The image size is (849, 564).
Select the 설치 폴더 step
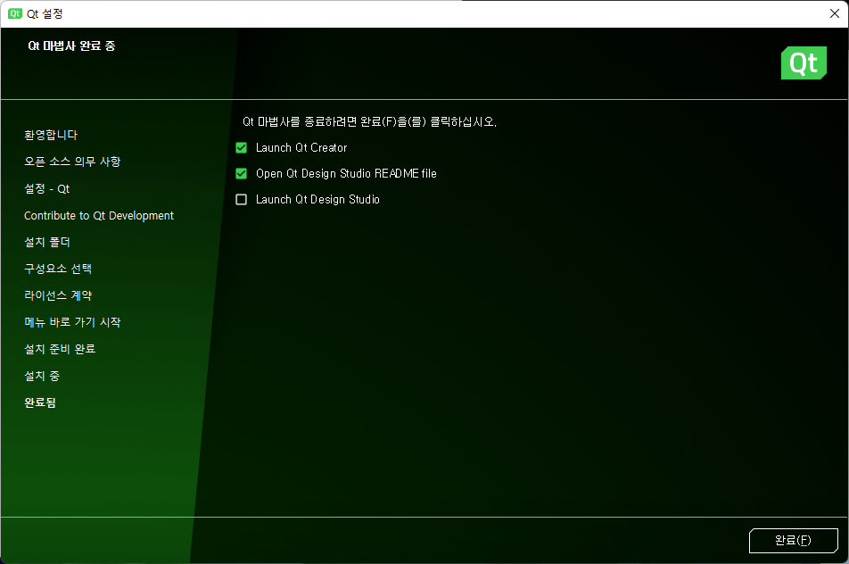[47, 242]
